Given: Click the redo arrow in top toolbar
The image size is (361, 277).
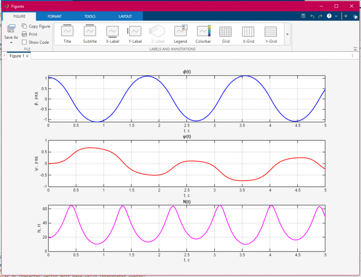Looking at the screenshot, I should (x=320, y=16).
